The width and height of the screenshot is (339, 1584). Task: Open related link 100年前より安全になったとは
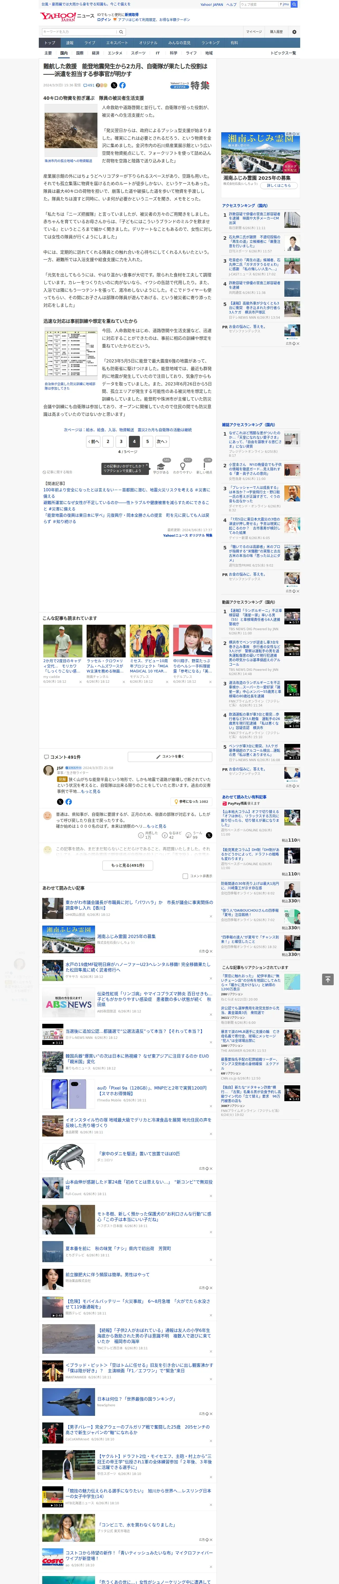pos(126,493)
